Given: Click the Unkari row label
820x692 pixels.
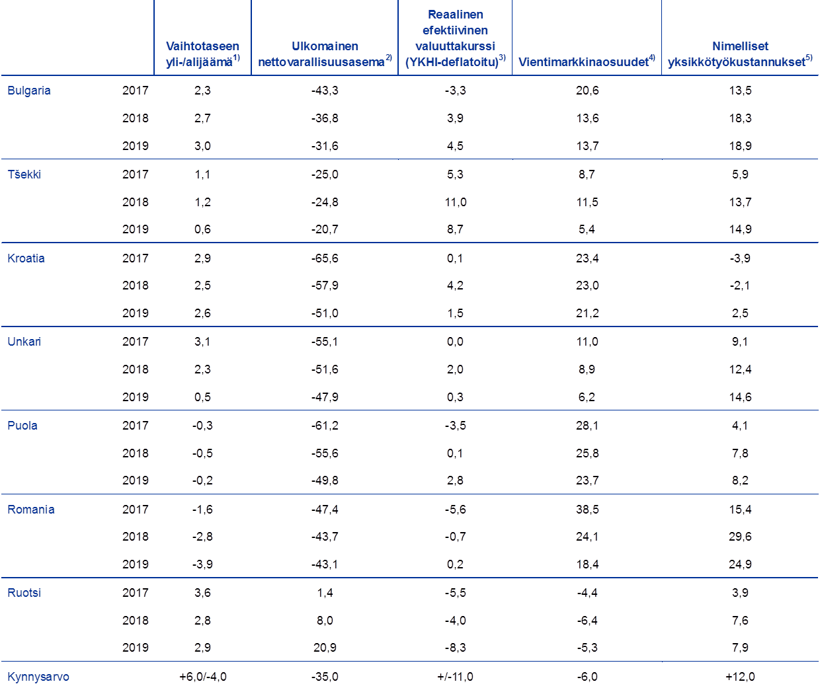Looking at the screenshot, I should click(x=24, y=342).
